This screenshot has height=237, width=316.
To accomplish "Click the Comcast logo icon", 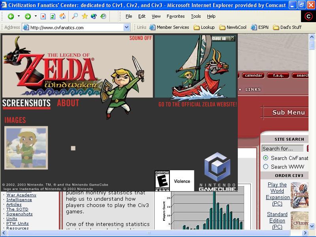I will (x=308, y=16).
